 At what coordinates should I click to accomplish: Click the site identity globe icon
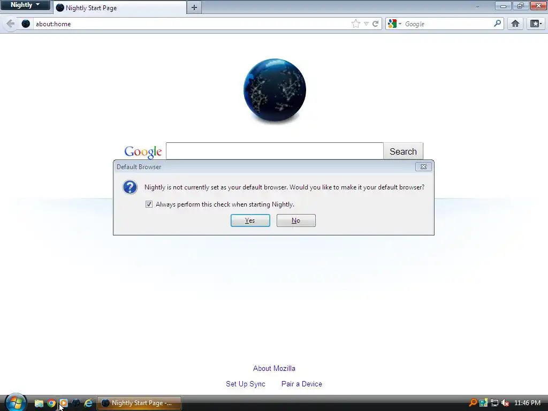click(x=26, y=24)
